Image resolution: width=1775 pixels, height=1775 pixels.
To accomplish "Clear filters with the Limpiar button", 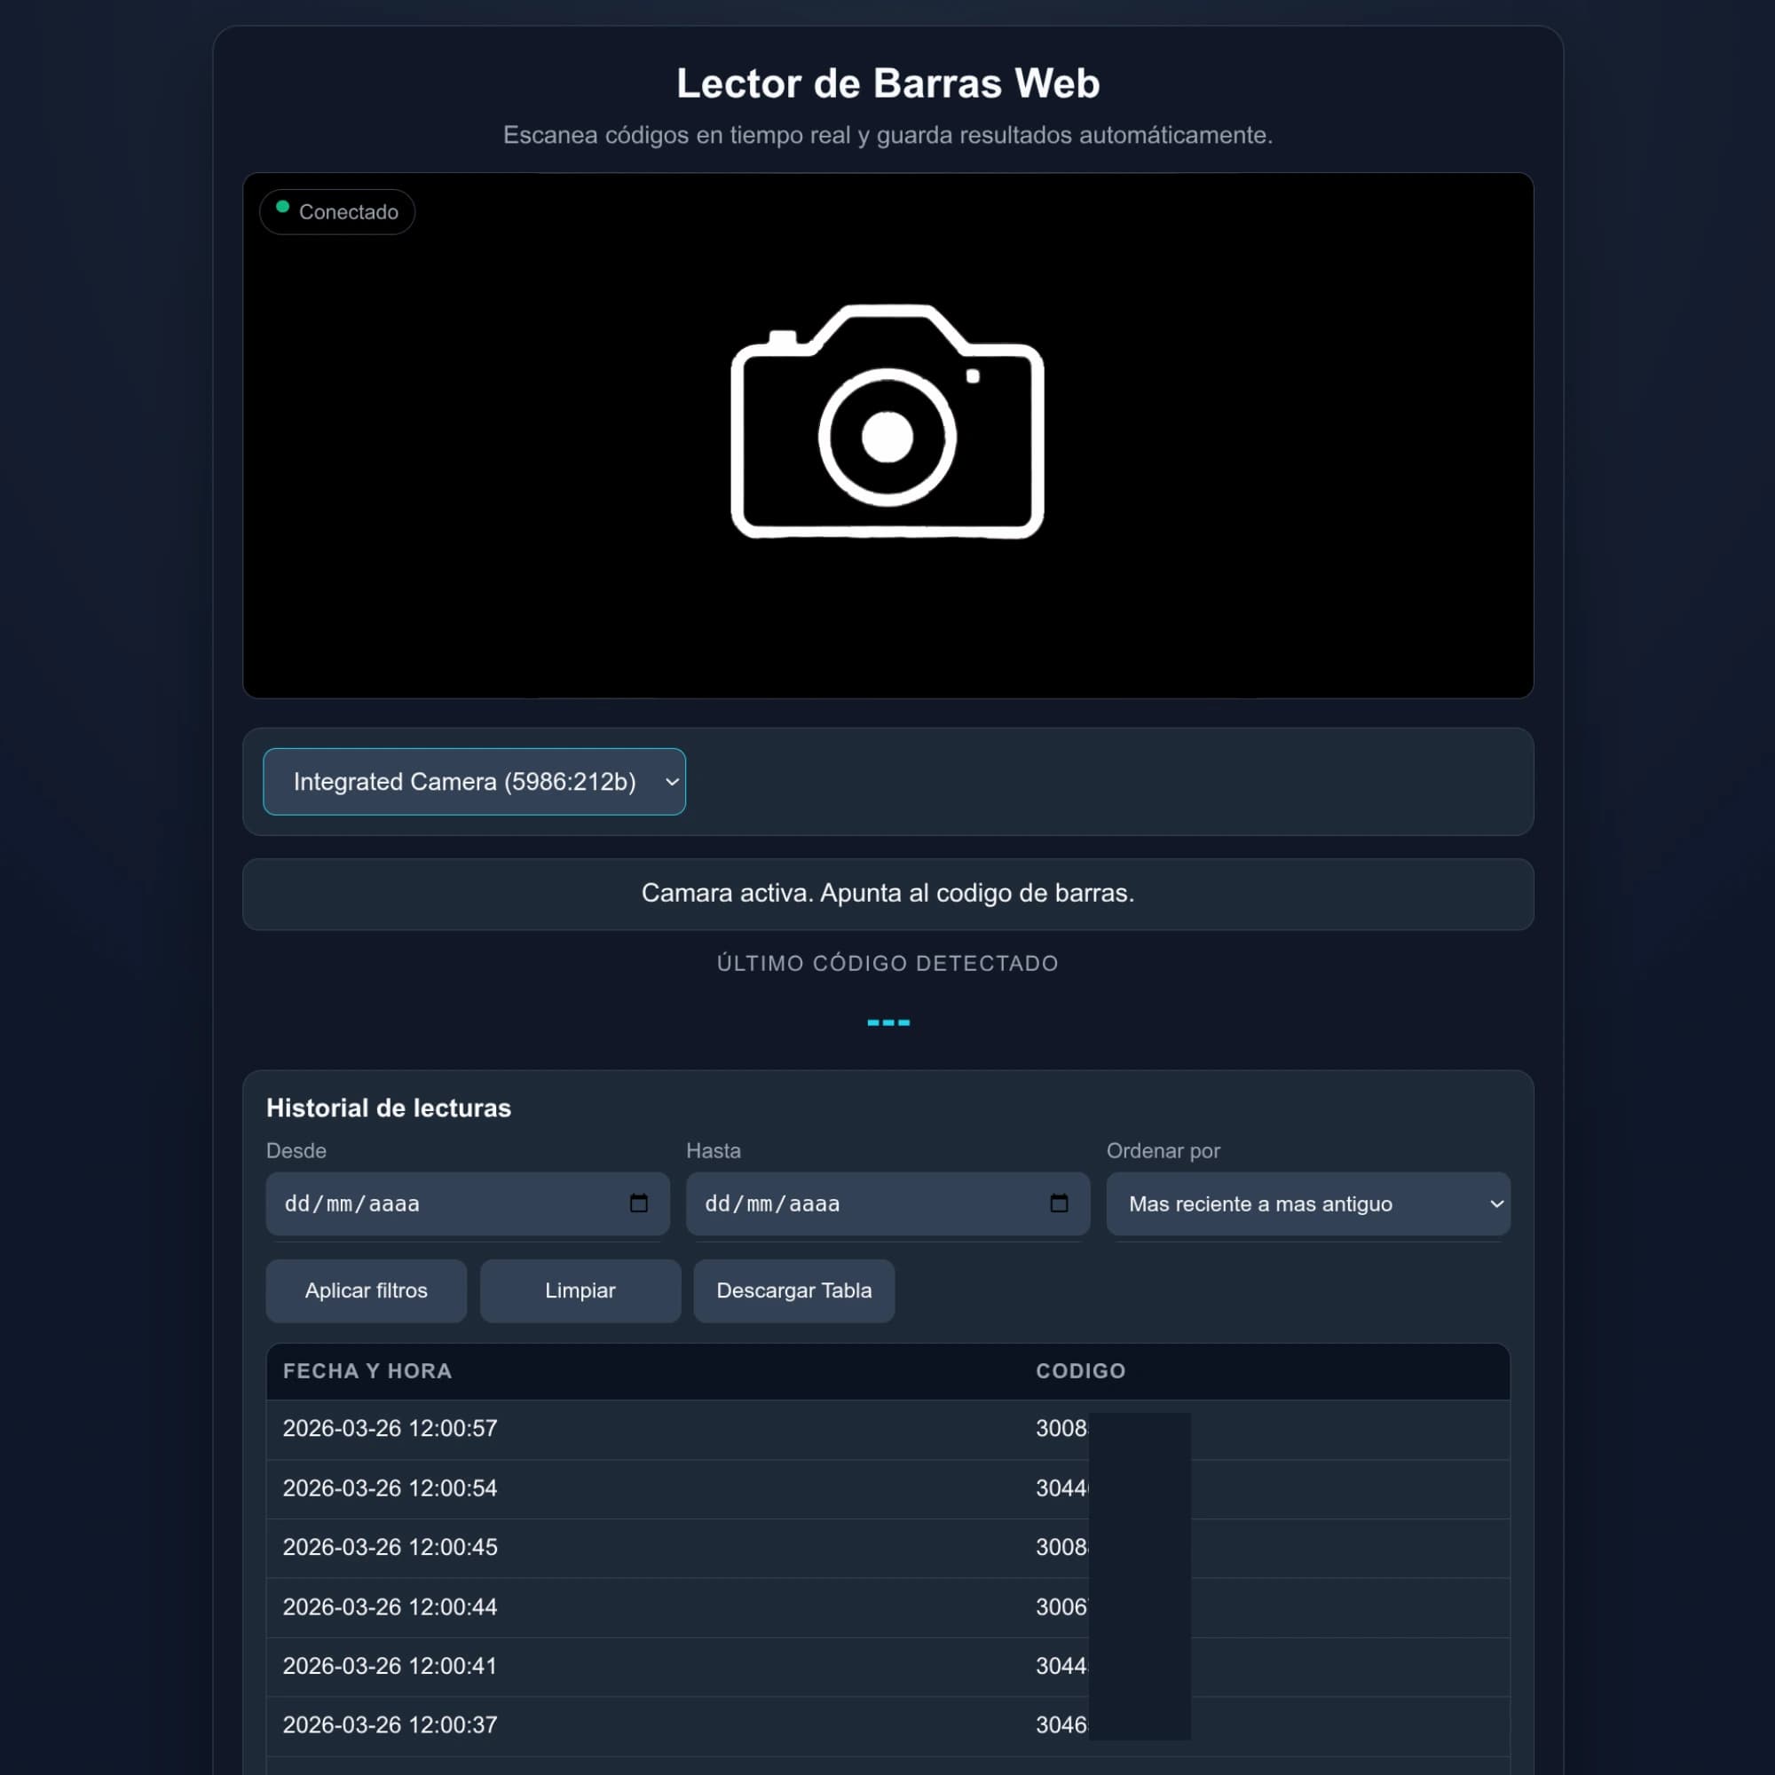I will [x=580, y=1290].
